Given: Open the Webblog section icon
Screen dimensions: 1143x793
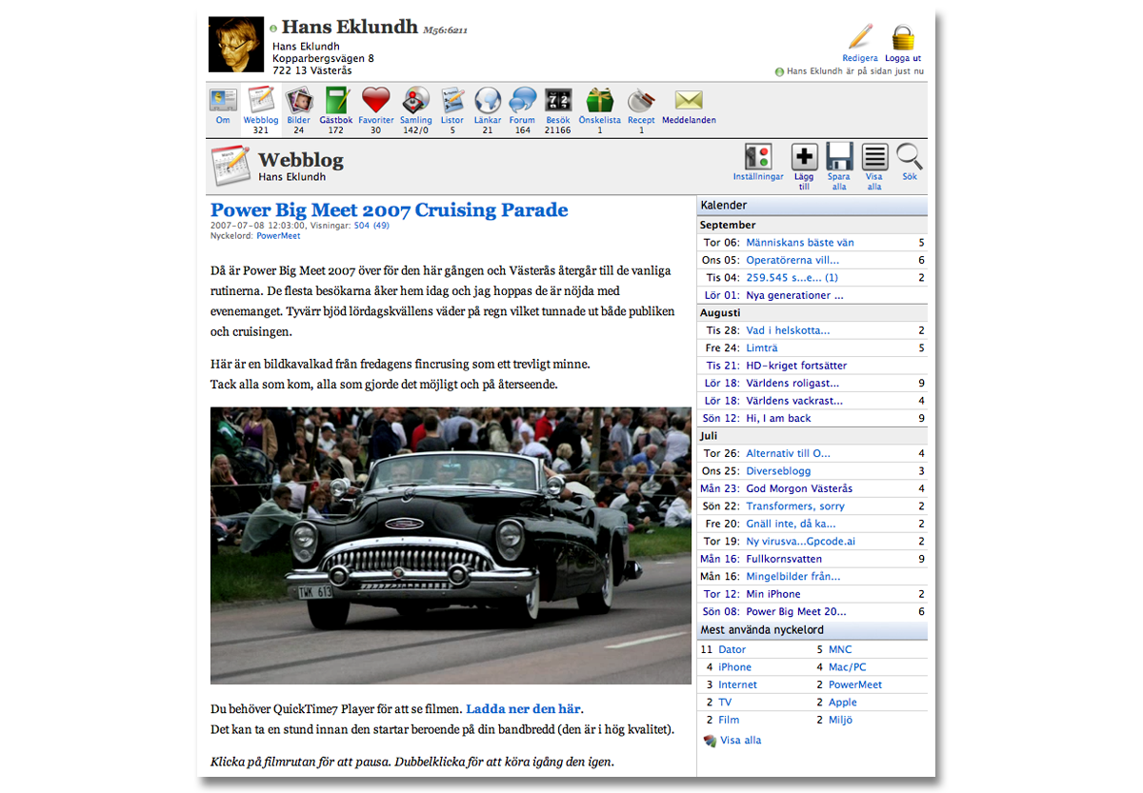Looking at the screenshot, I should click(x=261, y=100).
